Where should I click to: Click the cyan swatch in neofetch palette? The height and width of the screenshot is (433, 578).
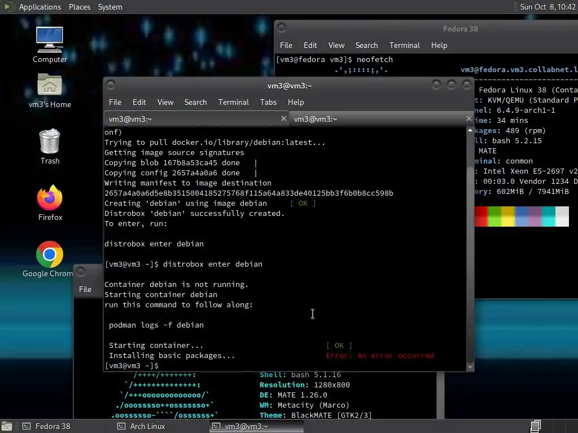coord(549,216)
